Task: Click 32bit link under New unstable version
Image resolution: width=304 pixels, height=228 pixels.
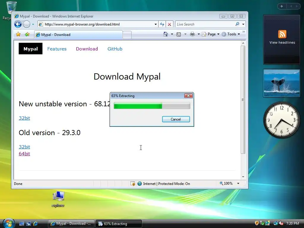Action: click(24, 118)
